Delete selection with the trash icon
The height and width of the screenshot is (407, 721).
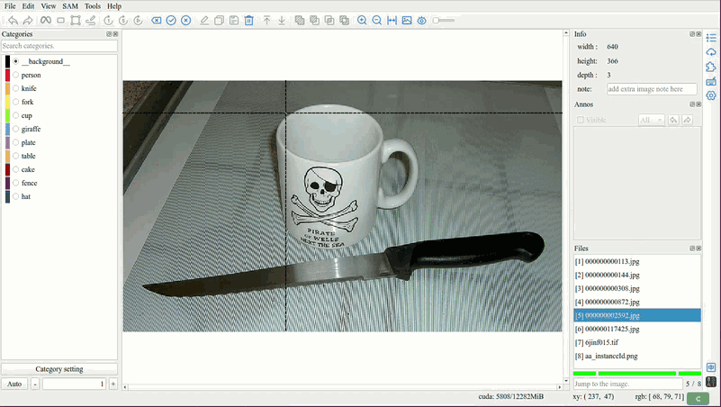(248, 20)
